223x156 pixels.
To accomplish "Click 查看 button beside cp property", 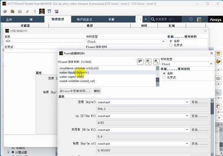I will [x=200, y=116].
